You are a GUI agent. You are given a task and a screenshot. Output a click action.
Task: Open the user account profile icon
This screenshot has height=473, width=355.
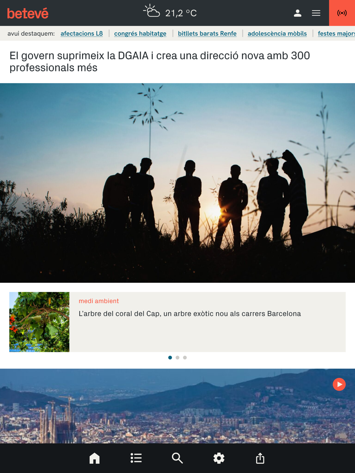[x=297, y=13]
